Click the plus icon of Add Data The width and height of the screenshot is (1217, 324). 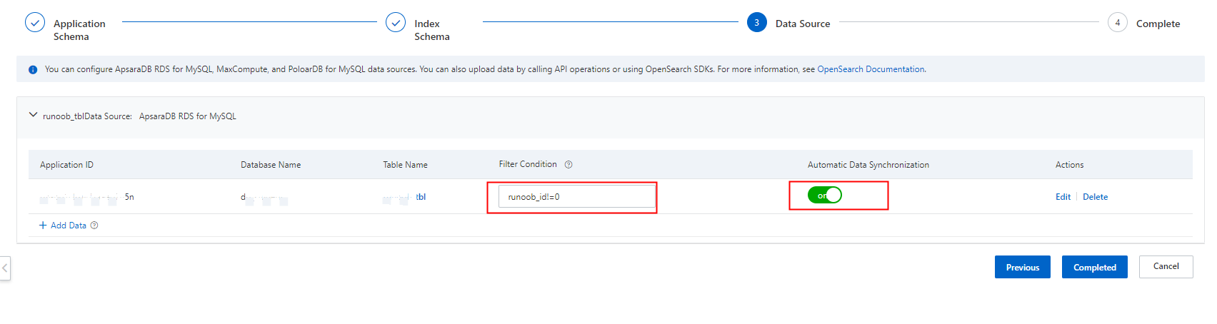43,226
